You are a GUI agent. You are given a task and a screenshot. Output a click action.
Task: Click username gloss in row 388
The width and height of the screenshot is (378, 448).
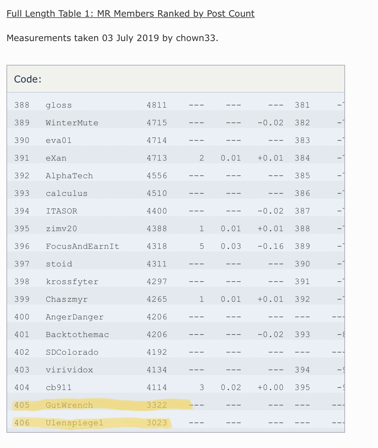[59, 105]
